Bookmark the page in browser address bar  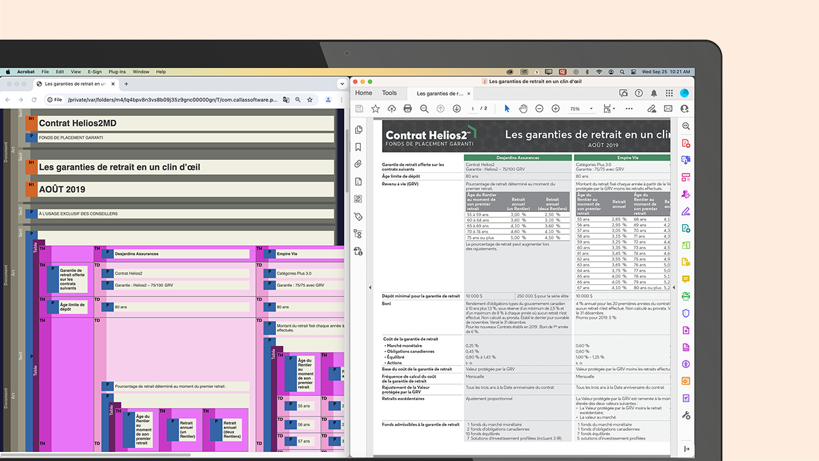310,100
